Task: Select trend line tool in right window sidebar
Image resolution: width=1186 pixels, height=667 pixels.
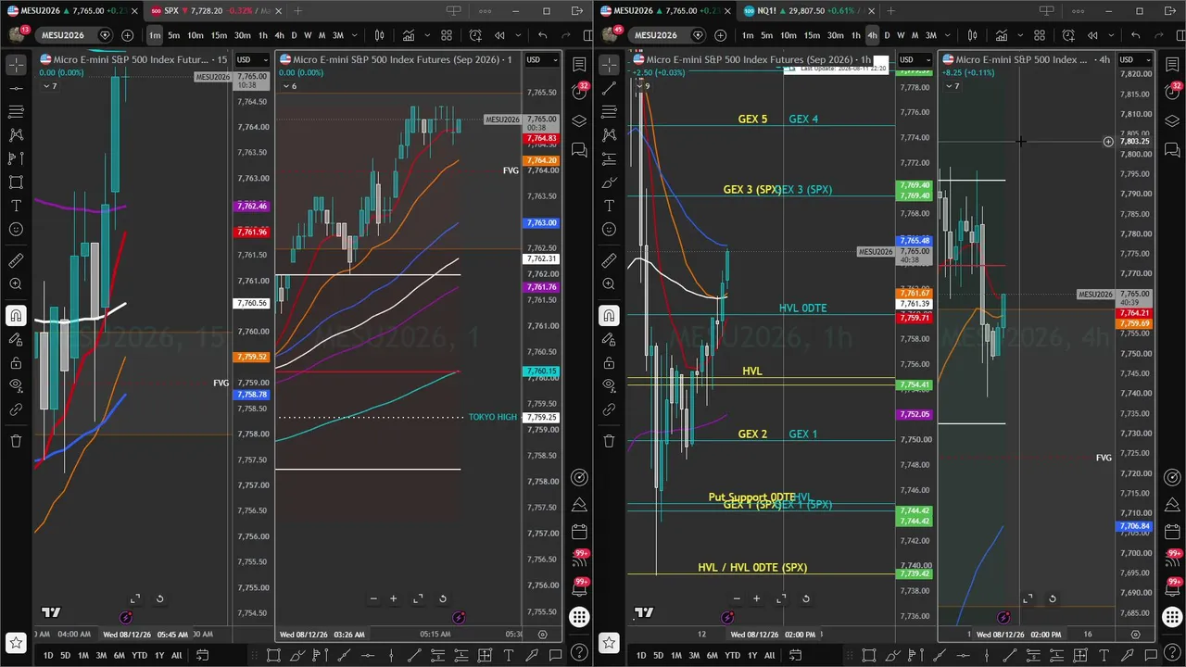Action: [609, 88]
